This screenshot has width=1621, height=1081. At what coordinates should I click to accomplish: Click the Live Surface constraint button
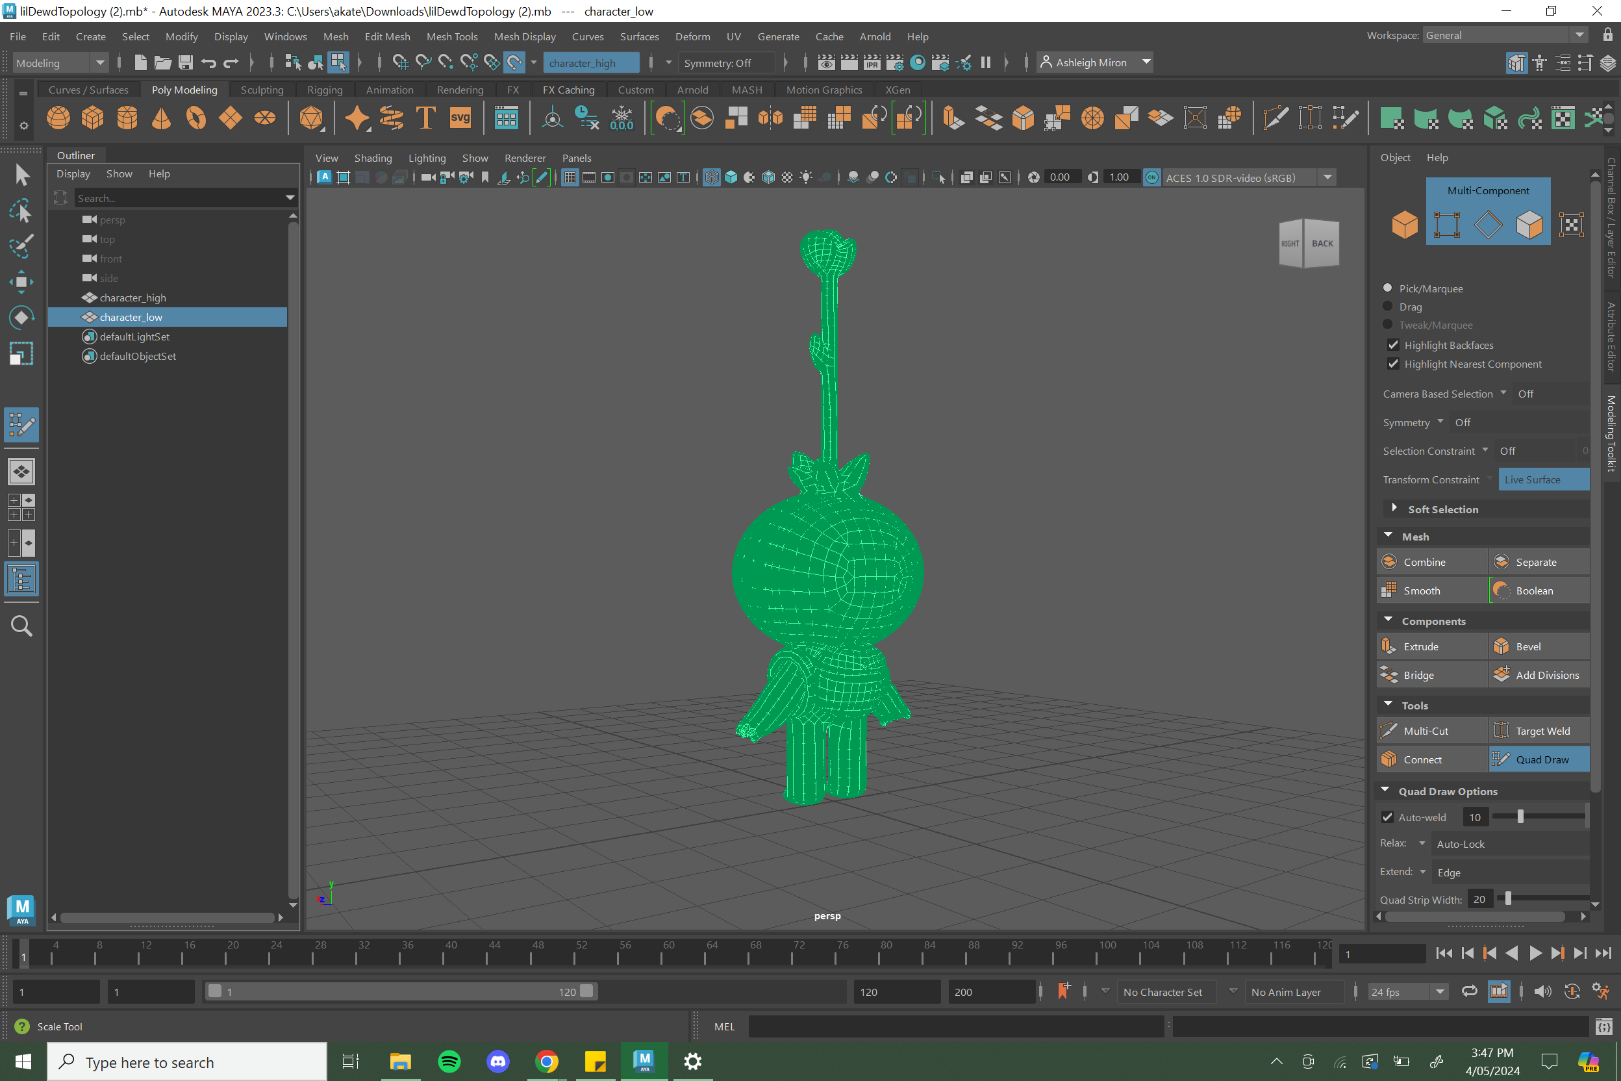(x=1544, y=479)
